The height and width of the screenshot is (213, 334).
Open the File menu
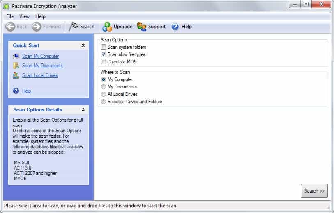[x=10, y=16]
